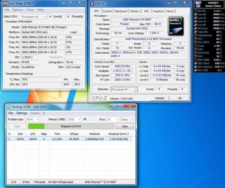Click the Total CPU usage icon in HWiNFO

pos(195,32)
